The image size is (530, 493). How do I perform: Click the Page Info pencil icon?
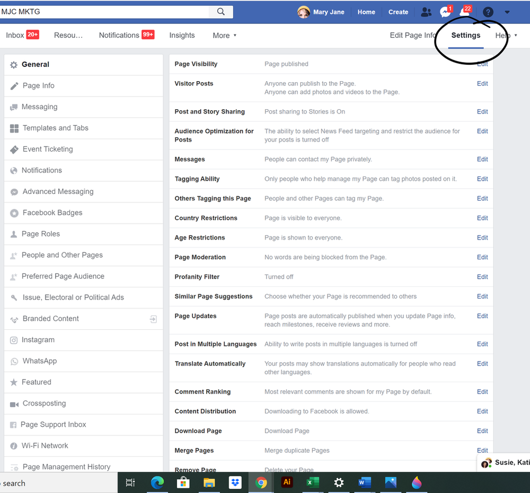click(x=14, y=86)
